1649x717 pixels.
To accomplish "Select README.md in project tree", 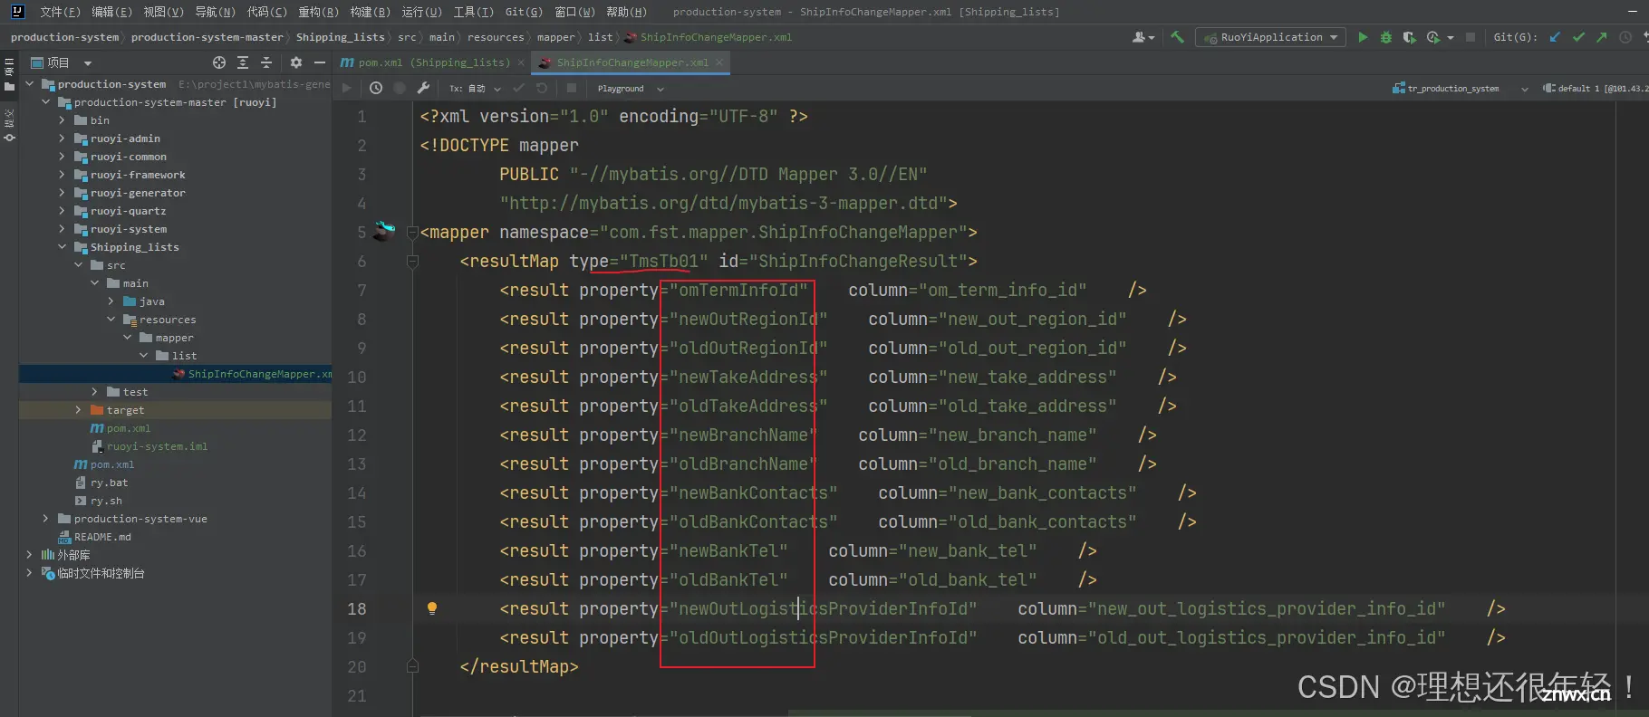I will (102, 537).
